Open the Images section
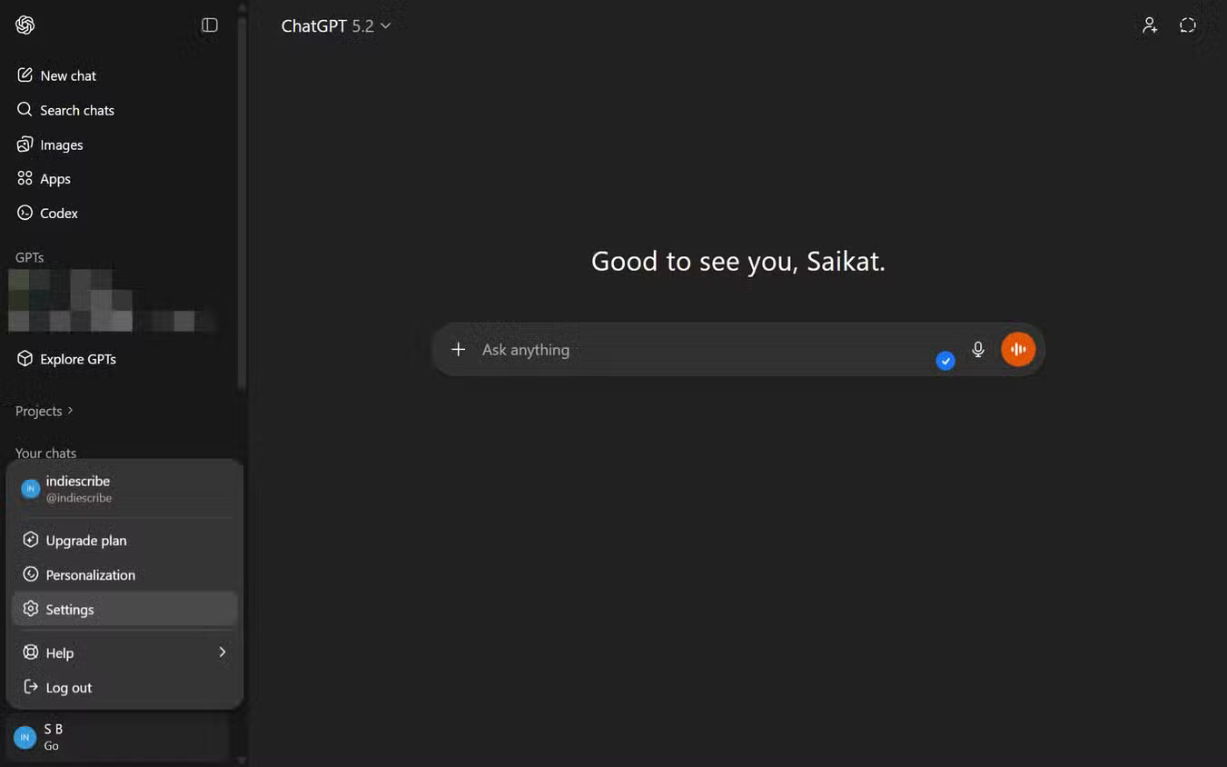The width and height of the screenshot is (1227, 767). tap(61, 144)
